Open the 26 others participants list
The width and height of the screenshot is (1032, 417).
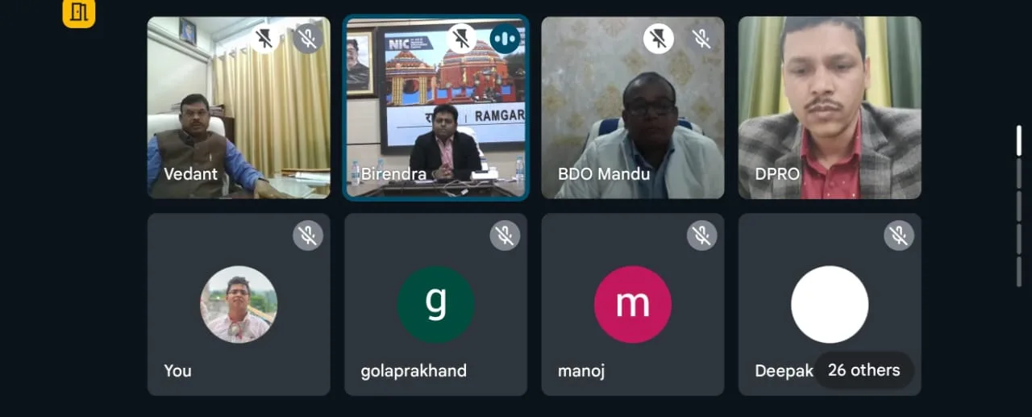[x=863, y=370]
